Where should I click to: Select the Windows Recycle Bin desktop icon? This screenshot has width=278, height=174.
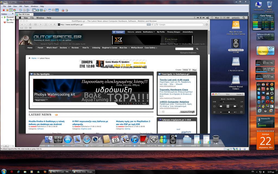point(269,4)
